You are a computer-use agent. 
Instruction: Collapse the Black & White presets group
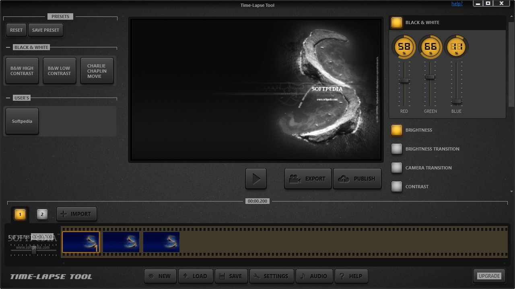(x=8, y=47)
